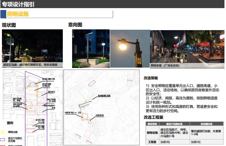Click the road lamp label on right map
This screenshot has width=226, height=146.
104,96
